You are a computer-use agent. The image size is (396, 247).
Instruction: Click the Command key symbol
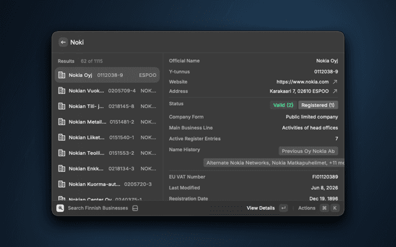pos(324,208)
